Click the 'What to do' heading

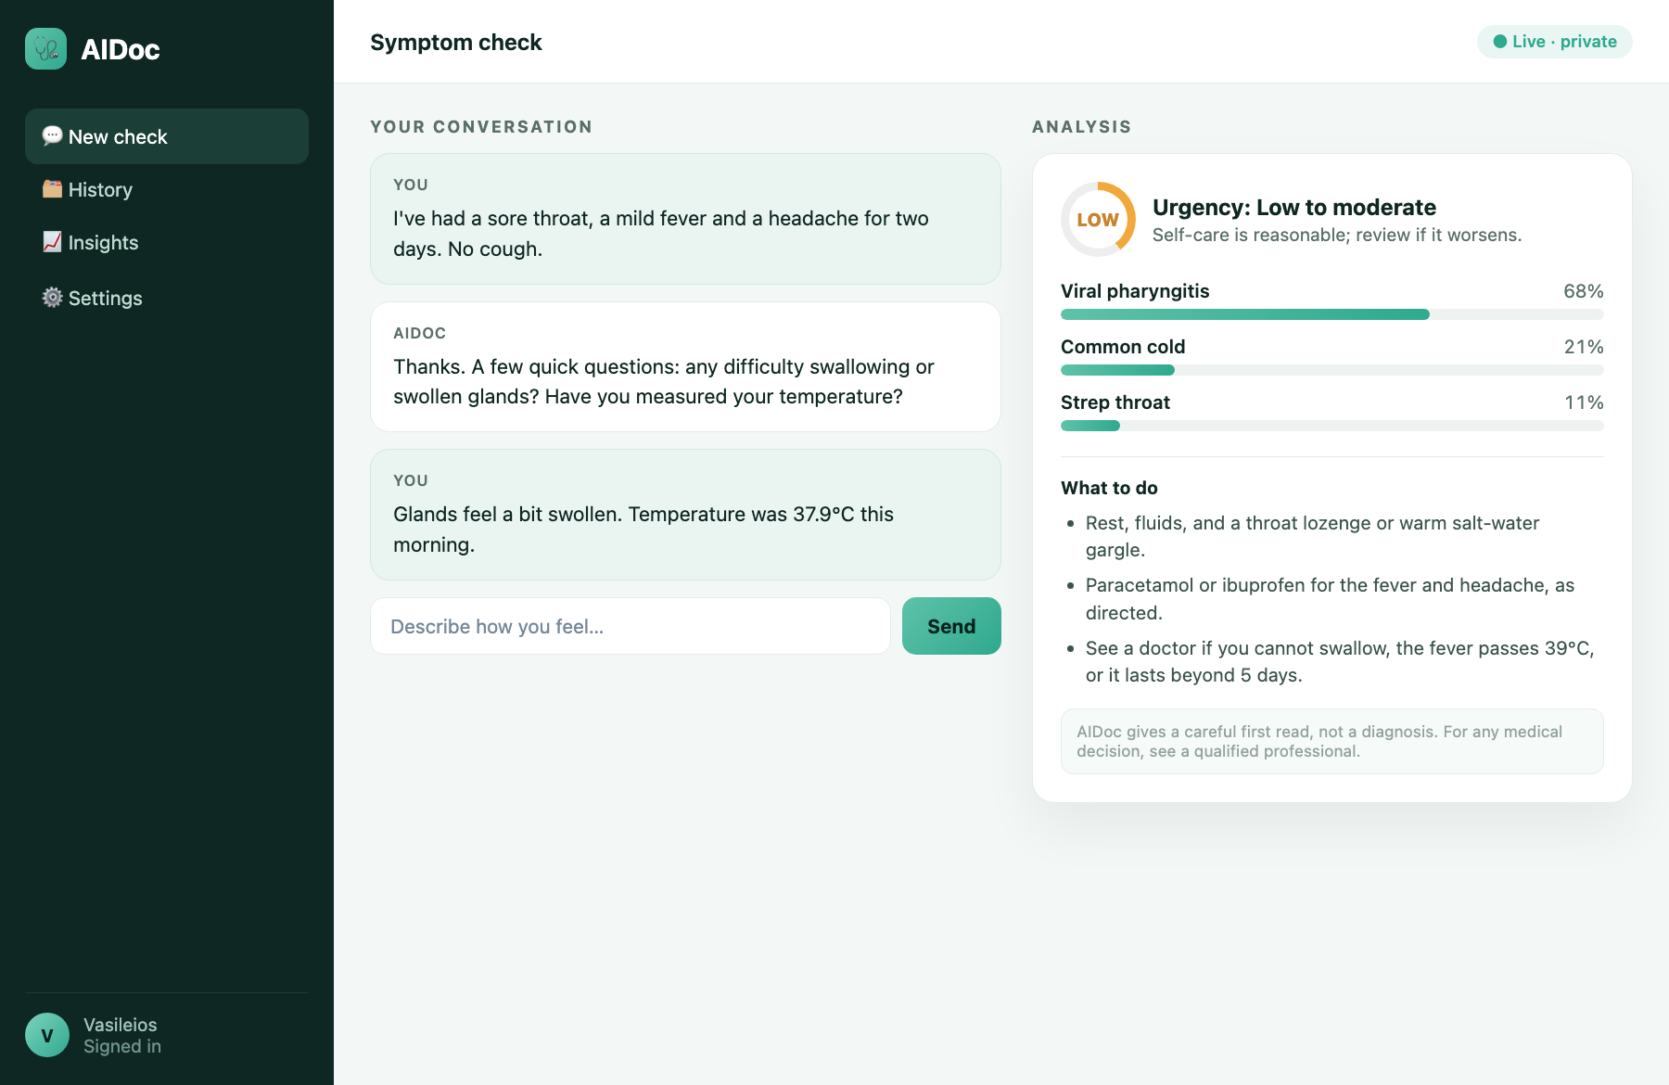[1109, 488]
